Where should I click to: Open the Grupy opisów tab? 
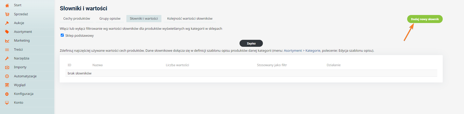[110, 19]
